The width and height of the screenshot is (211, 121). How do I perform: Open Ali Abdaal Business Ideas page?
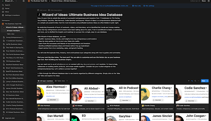coord(13,112)
